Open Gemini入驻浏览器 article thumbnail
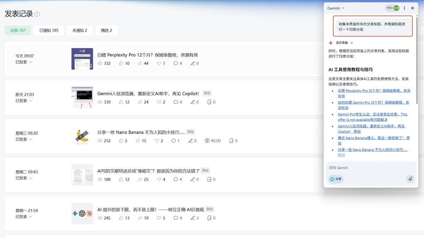This screenshot has width=424, height=238. click(82, 97)
